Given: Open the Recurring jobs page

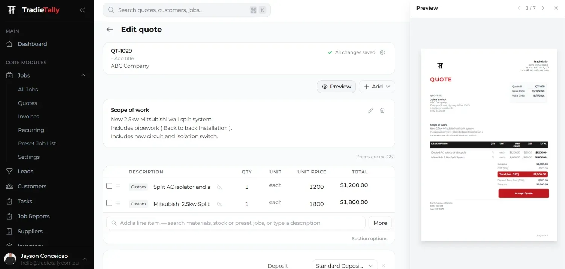Looking at the screenshot, I should click(31, 130).
